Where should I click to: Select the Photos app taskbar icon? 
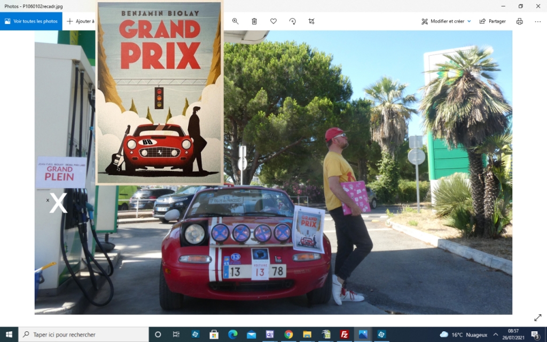tap(363, 335)
